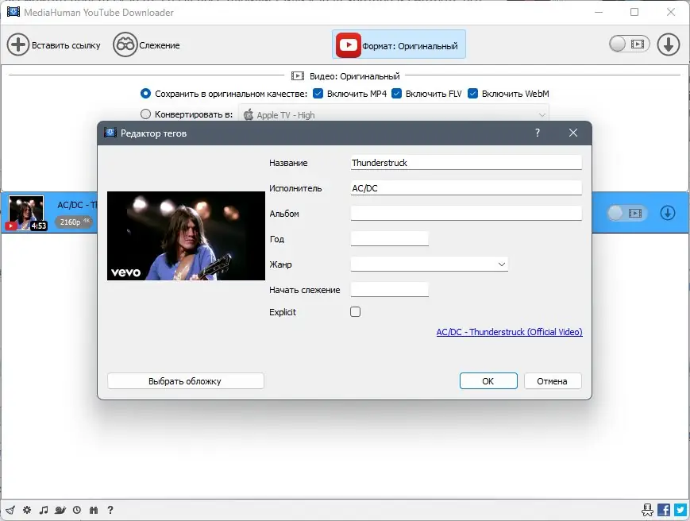Click the snail speed limit icon
Image resolution: width=690 pixels, height=521 pixels.
60,510
